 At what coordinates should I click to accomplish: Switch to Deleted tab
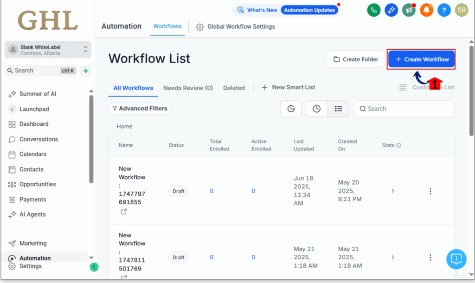(234, 88)
